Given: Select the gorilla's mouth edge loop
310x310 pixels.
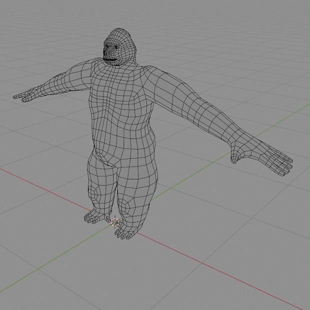Looking at the screenshot, I should (x=110, y=59).
